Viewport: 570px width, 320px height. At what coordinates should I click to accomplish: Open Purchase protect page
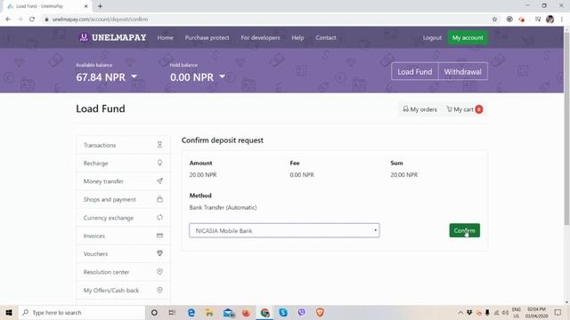tap(207, 37)
